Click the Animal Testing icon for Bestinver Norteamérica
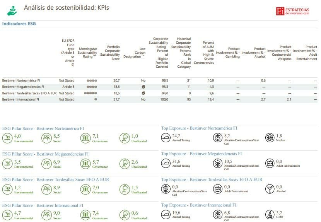Viewport: 321px width, 222px height. click(x=166, y=138)
